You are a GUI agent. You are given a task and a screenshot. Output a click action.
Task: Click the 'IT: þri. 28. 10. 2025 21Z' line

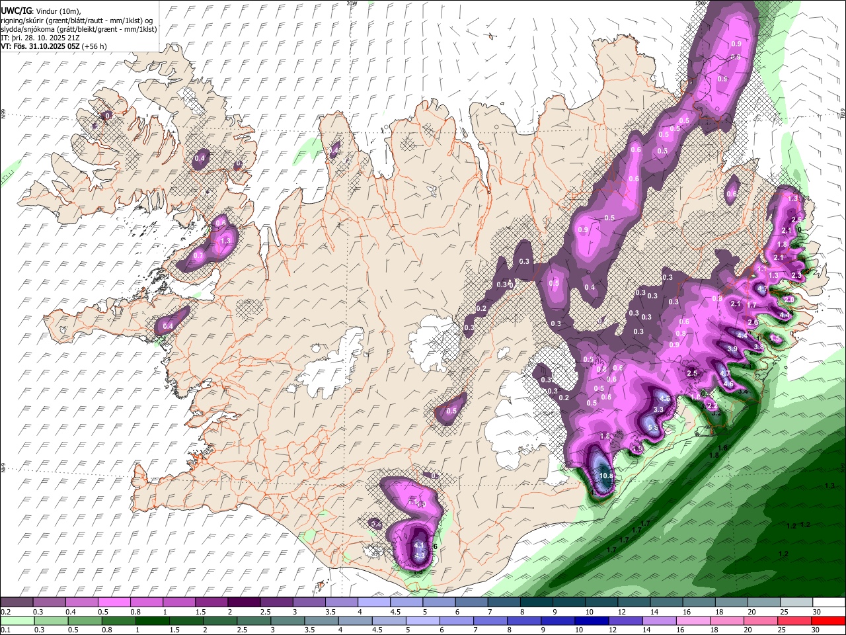click(x=42, y=38)
